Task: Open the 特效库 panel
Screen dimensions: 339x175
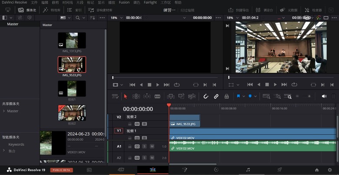Action: click(x=52, y=10)
